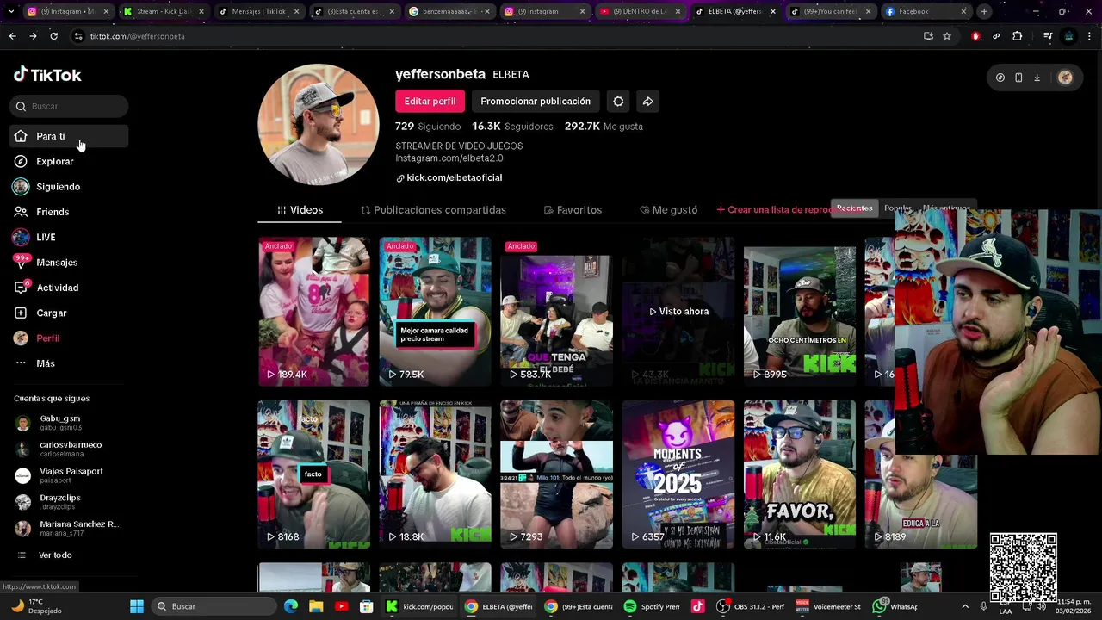1102x620 pixels.
Task: Open Moments of 2025 video
Action: pos(678,474)
